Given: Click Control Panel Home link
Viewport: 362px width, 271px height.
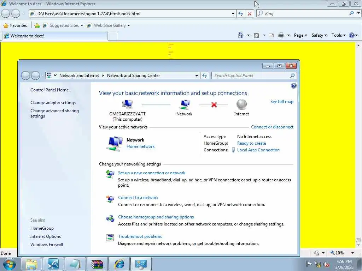Looking at the screenshot, I should click(49, 90).
